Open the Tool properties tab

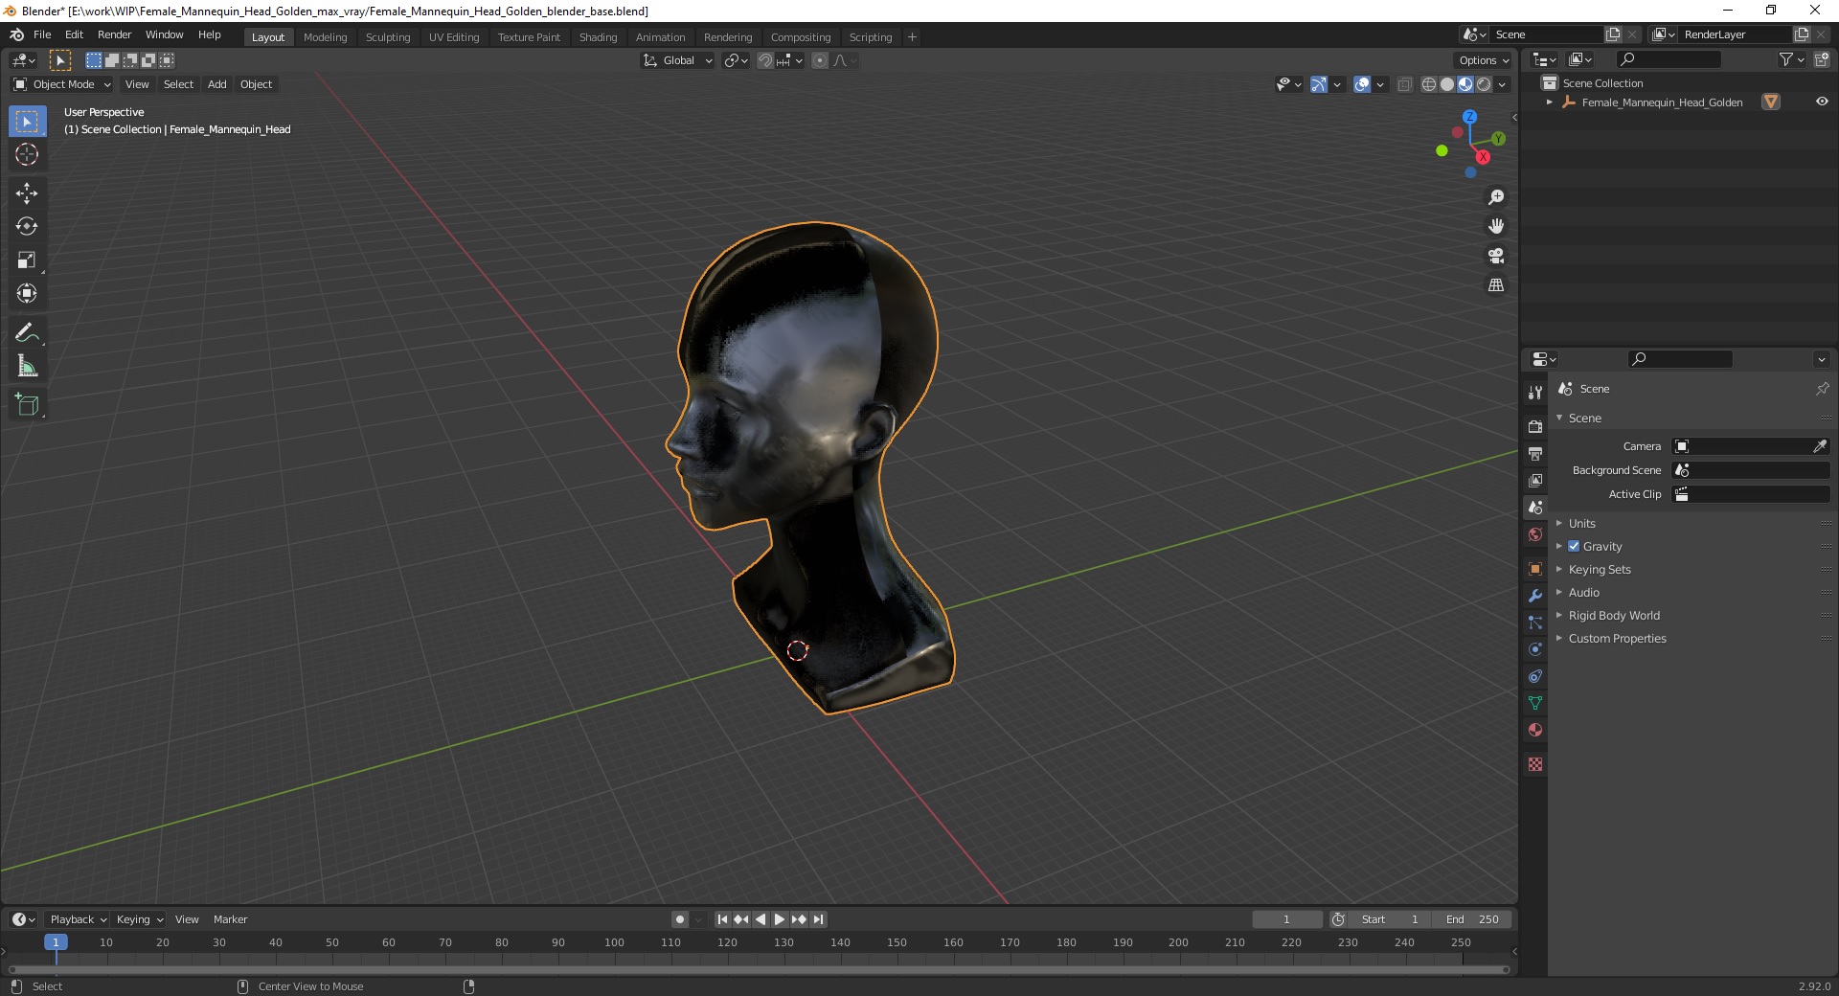[x=1535, y=393]
